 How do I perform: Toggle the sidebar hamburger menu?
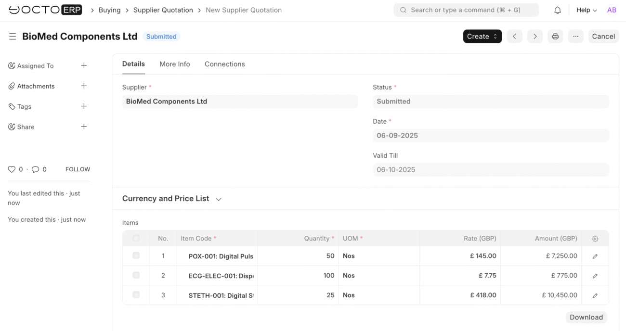click(13, 37)
